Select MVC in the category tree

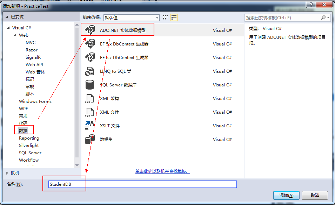(x=31, y=42)
